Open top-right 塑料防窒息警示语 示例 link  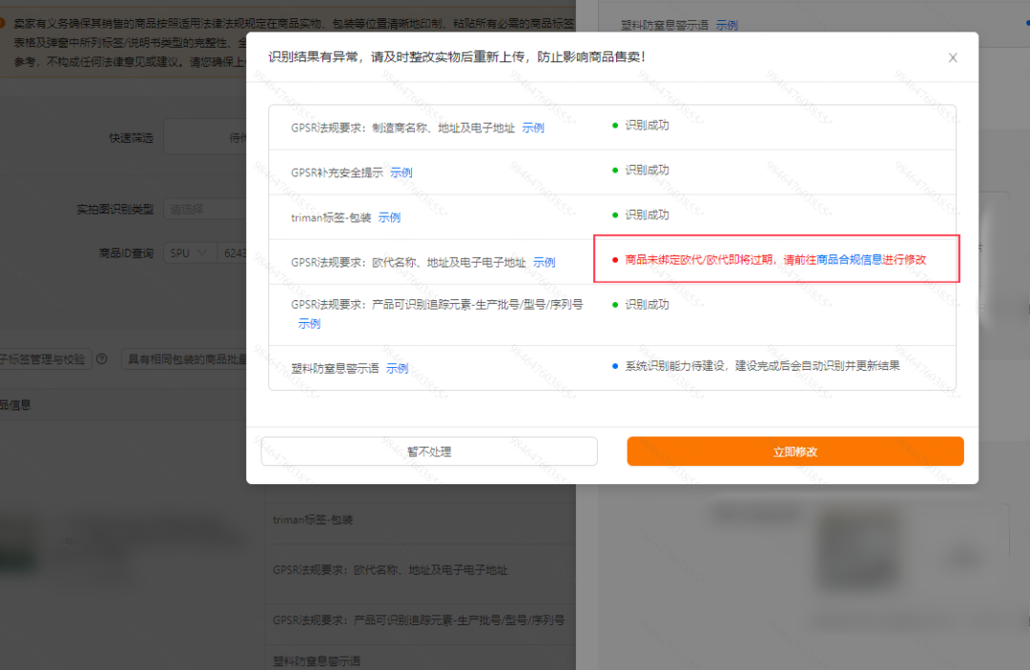[x=726, y=24]
